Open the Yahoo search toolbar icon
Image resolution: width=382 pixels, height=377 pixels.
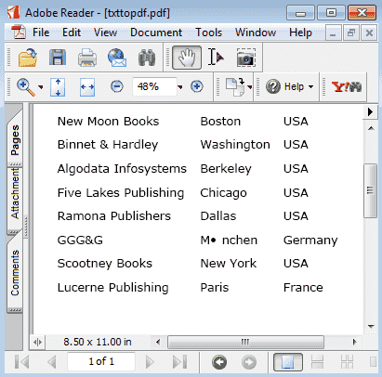pos(346,86)
